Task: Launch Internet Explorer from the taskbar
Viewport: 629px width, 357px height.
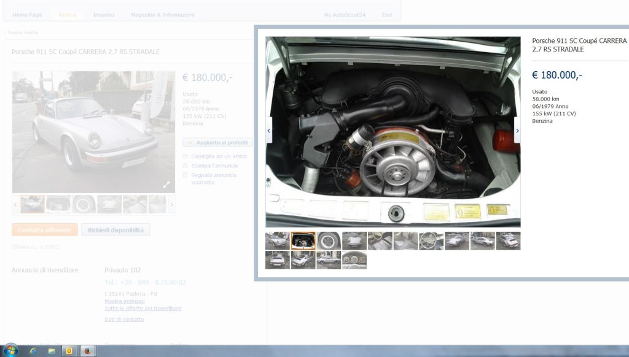Action: tap(33, 351)
